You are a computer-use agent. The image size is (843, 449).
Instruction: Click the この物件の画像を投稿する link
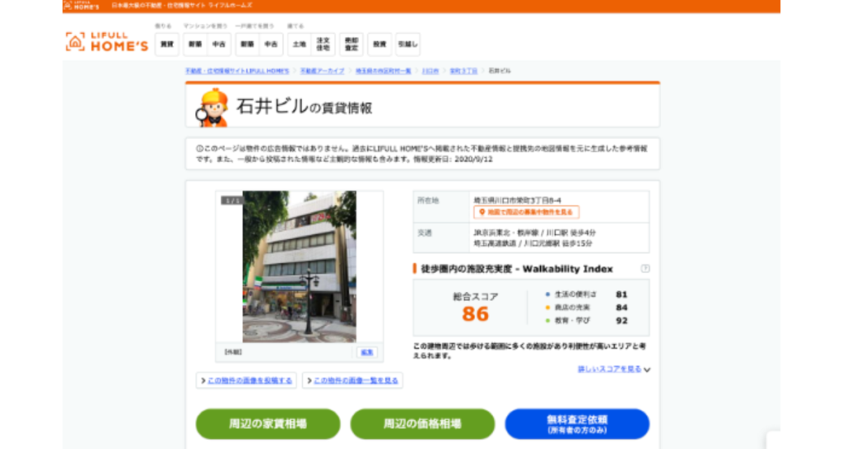(246, 381)
